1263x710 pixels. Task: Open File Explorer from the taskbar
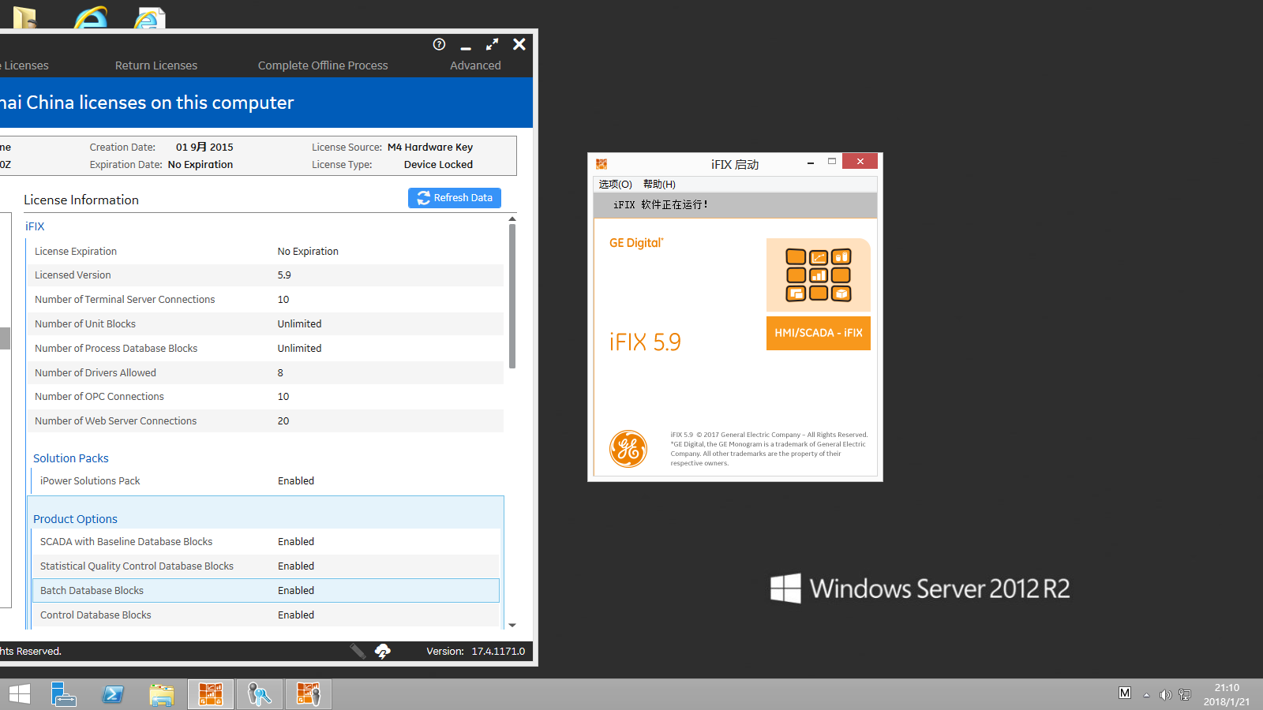click(x=162, y=694)
